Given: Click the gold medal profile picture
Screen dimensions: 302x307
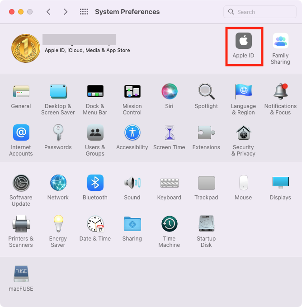Looking at the screenshot, I should point(26,48).
